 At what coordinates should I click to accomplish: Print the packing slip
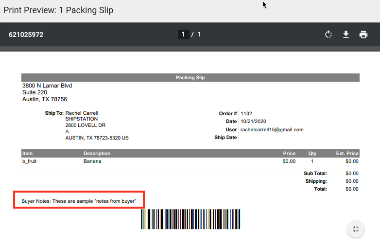[x=363, y=35]
